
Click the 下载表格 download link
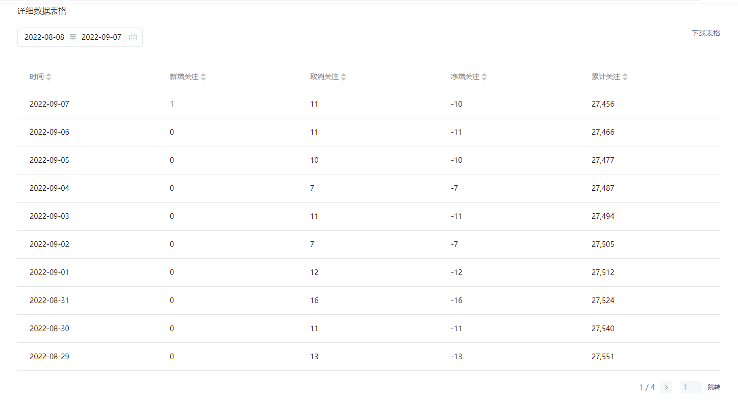(706, 33)
